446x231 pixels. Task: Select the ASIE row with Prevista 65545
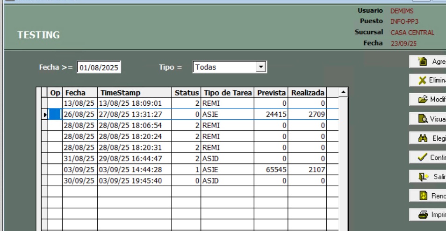(187, 170)
